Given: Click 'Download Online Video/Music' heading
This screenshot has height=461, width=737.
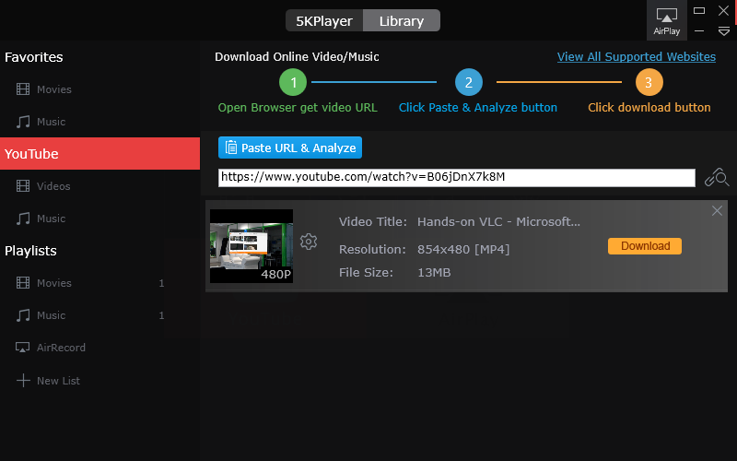Looking at the screenshot, I should click(297, 57).
